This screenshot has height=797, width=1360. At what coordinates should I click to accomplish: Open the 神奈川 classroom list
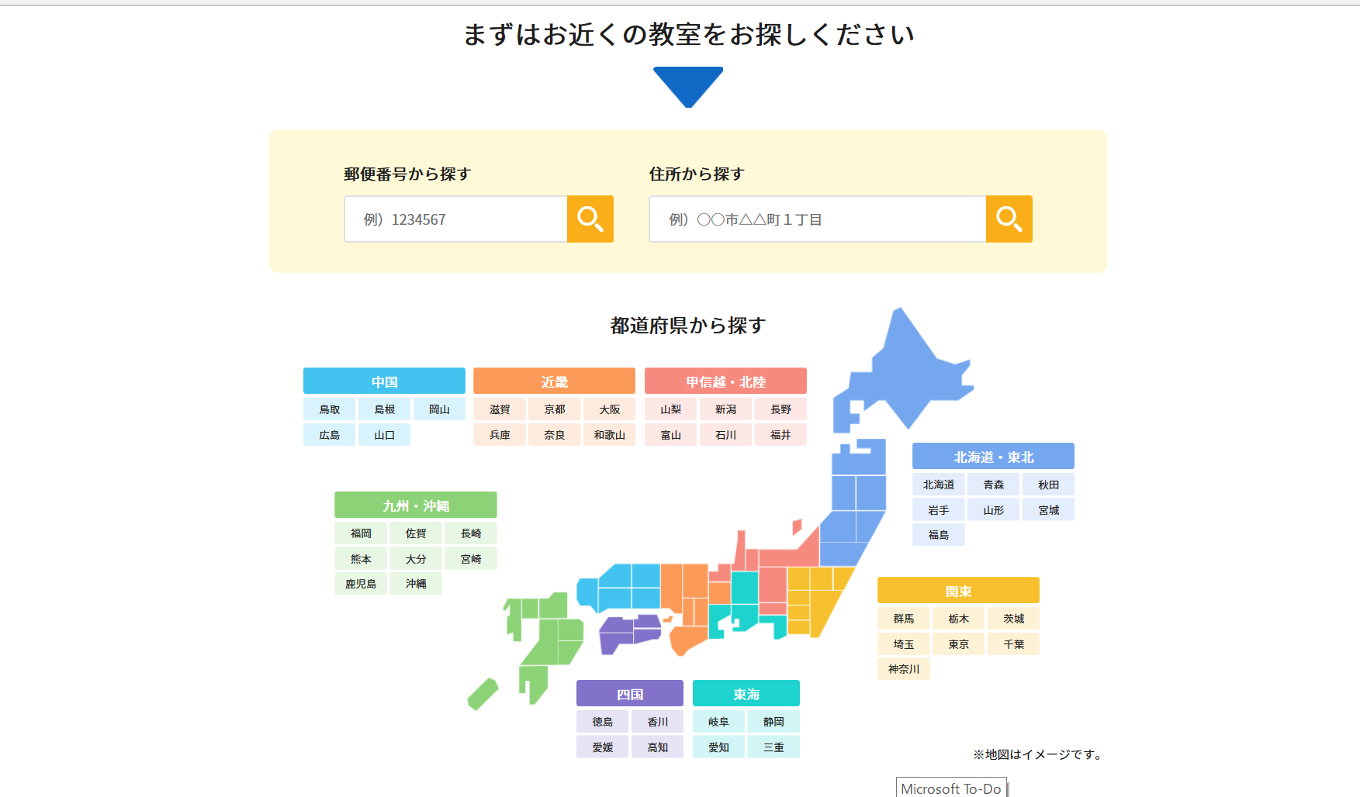click(904, 669)
